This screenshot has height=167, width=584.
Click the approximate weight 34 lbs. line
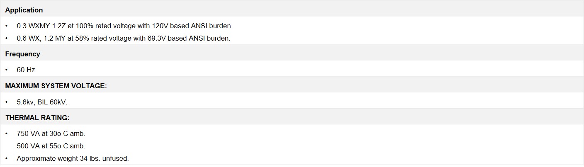click(73, 158)
